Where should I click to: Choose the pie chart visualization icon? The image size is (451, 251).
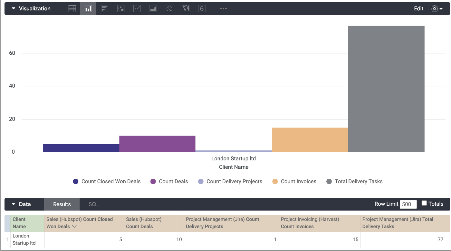(x=169, y=9)
